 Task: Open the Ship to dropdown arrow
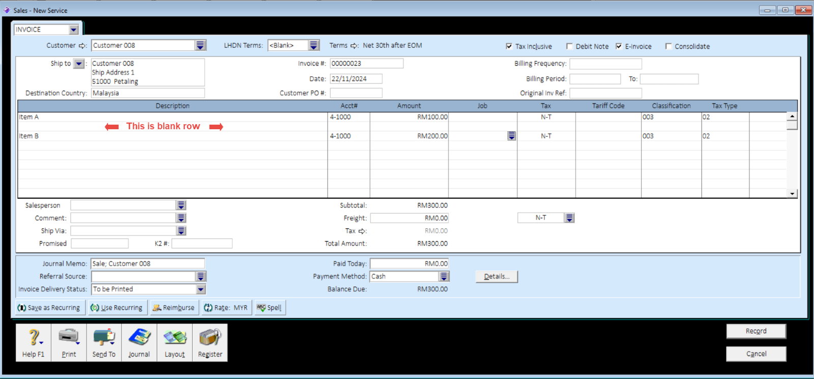[79, 64]
